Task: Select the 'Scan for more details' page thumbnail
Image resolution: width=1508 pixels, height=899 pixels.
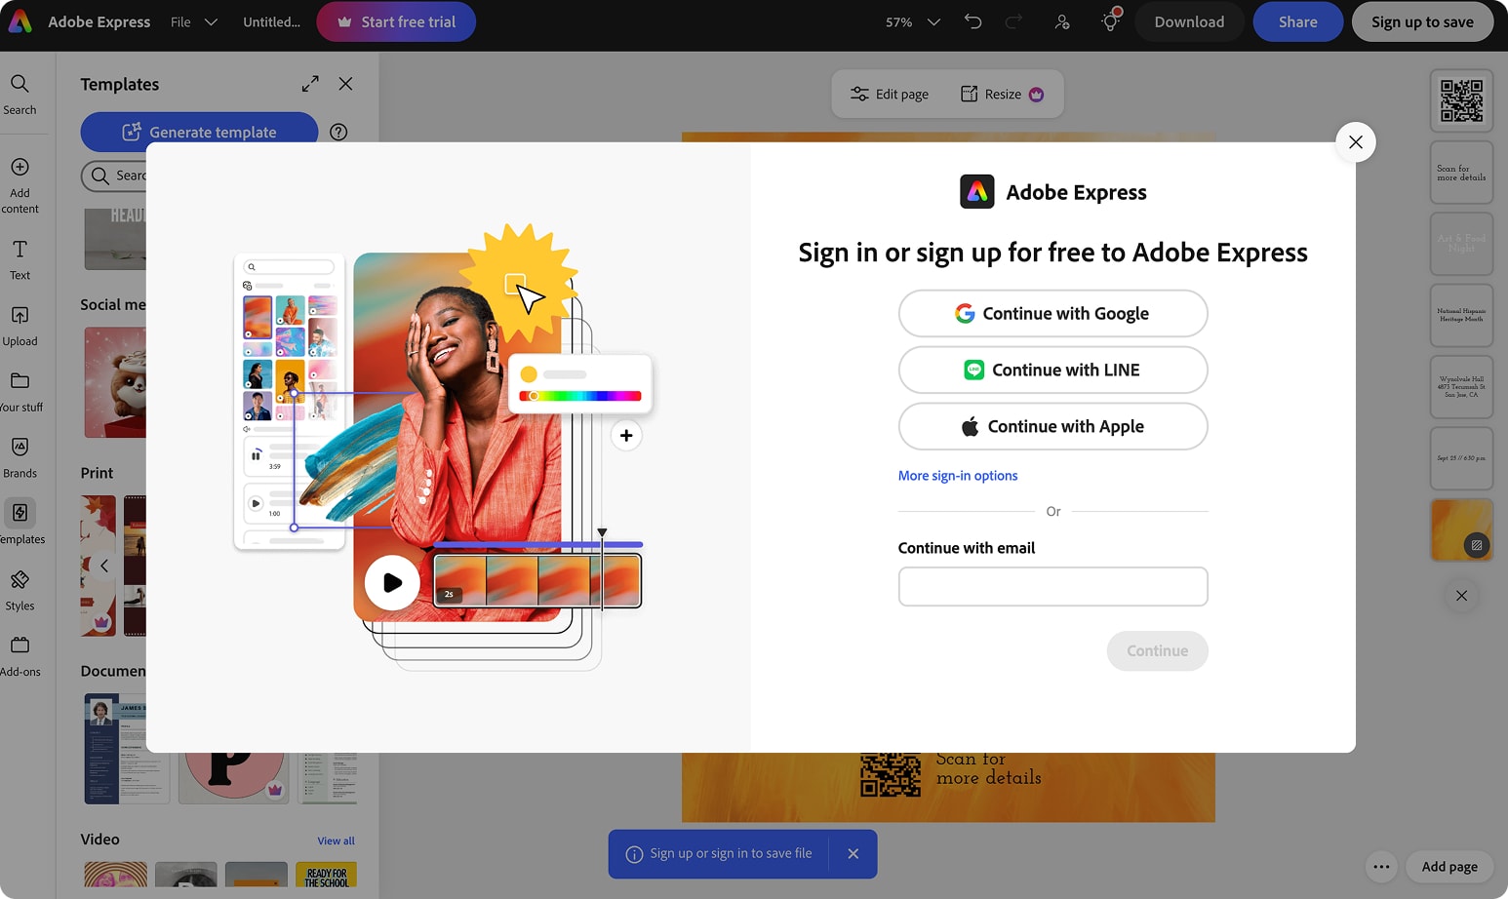Action: point(1461,173)
